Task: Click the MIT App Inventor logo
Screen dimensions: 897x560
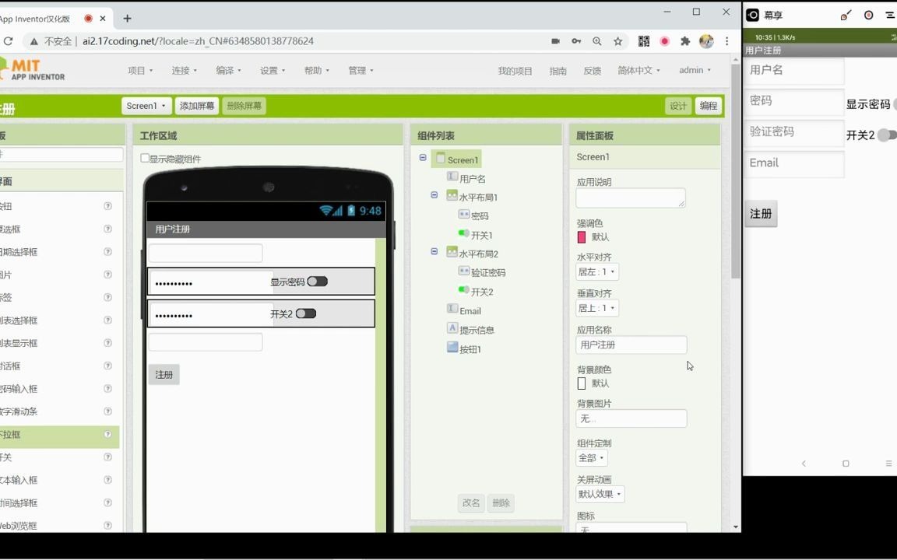Action: click(x=35, y=69)
